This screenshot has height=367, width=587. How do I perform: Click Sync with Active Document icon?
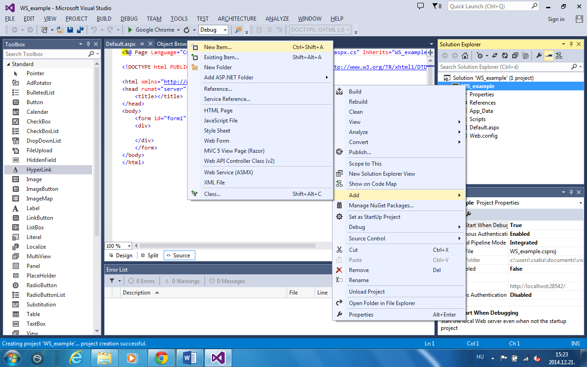[495, 56]
